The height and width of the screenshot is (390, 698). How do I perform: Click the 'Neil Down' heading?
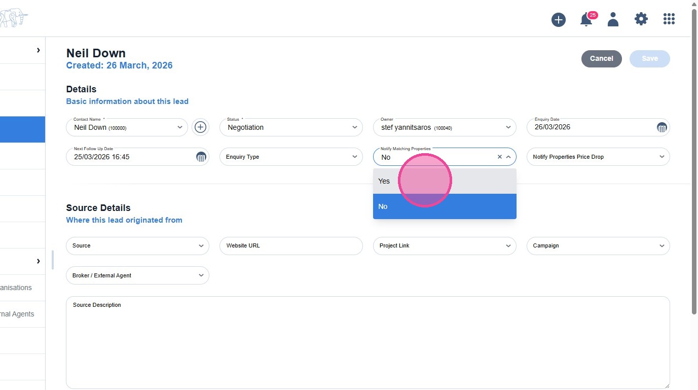click(96, 53)
